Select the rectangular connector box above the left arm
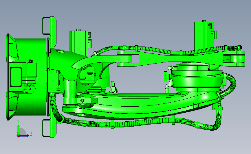Image resolution: width=251 pixels, height=154 pixels. [80, 42]
